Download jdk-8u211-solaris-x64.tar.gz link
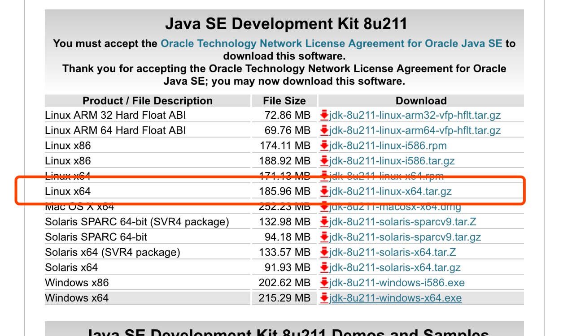585x336 pixels. pyautogui.click(x=395, y=268)
